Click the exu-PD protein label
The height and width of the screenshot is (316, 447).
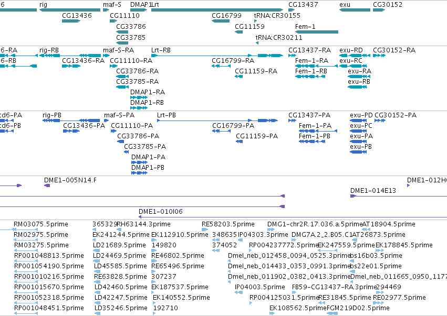361,115
